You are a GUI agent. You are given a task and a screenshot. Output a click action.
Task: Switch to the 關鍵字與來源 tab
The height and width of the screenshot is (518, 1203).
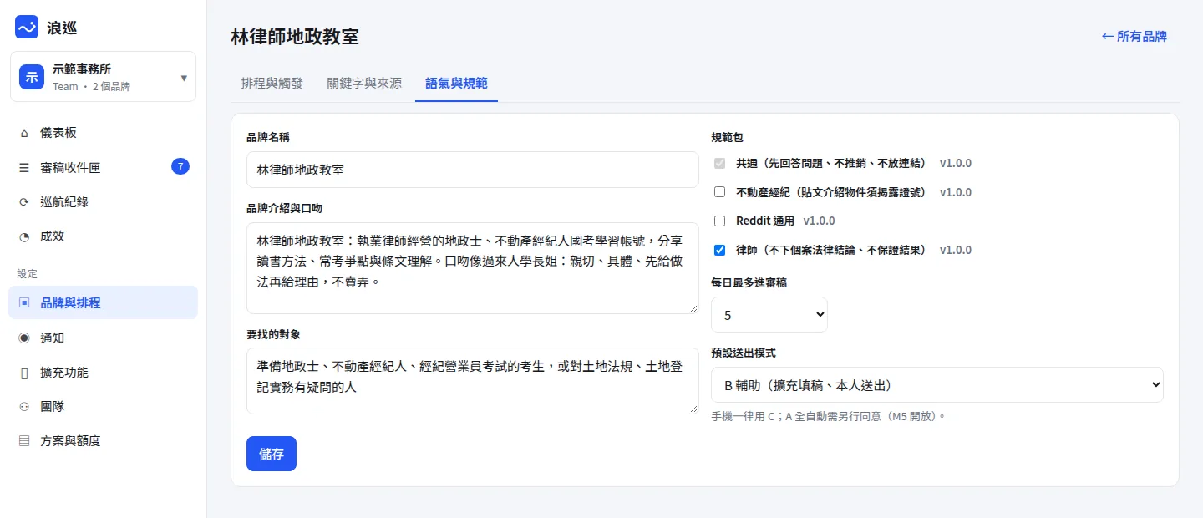pos(364,83)
